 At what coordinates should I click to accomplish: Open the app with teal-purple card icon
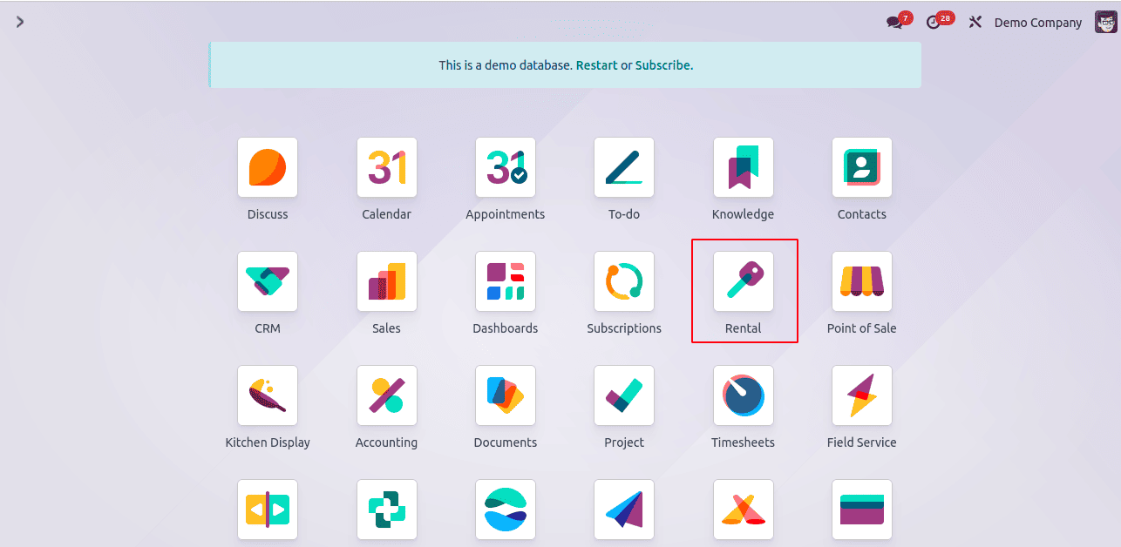tap(862, 510)
